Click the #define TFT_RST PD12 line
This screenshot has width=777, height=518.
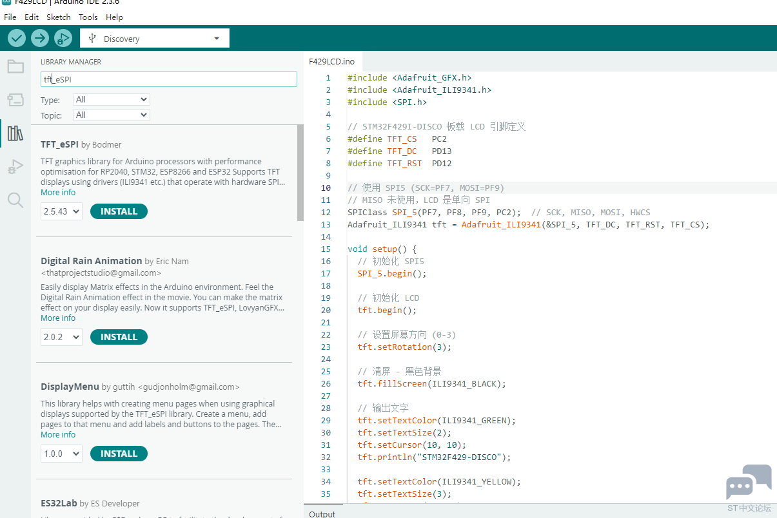tap(400, 164)
